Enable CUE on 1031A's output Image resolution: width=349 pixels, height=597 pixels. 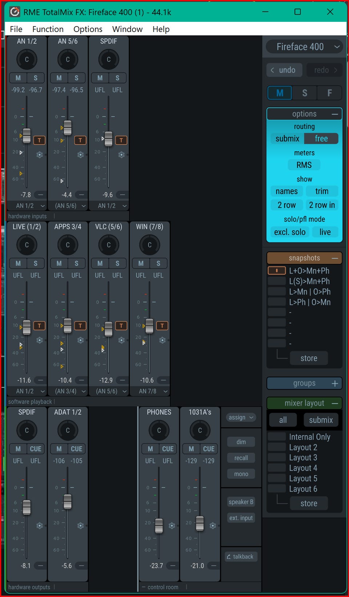[209, 449]
